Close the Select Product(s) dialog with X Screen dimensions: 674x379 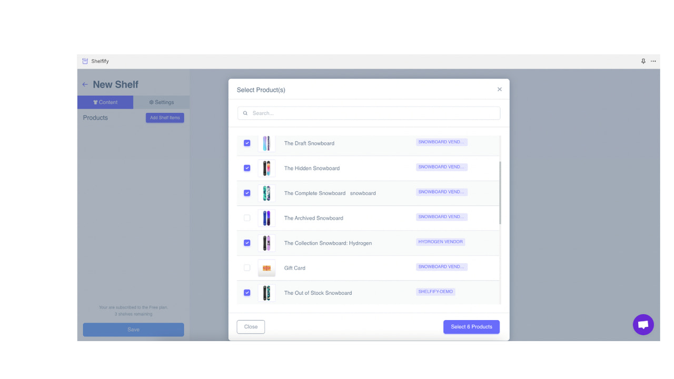click(499, 89)
